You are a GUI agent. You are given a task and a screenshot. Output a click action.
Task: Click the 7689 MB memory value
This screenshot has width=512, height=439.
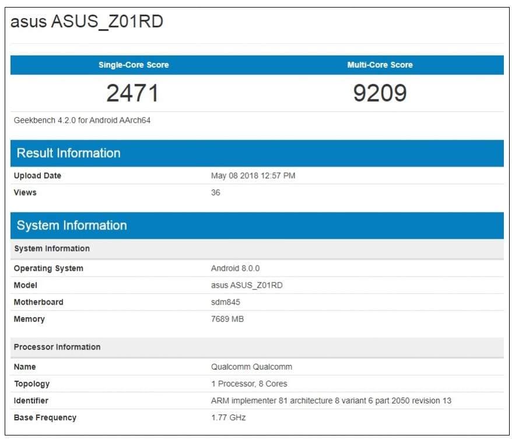pyautogui.click(x=227, y=319)
